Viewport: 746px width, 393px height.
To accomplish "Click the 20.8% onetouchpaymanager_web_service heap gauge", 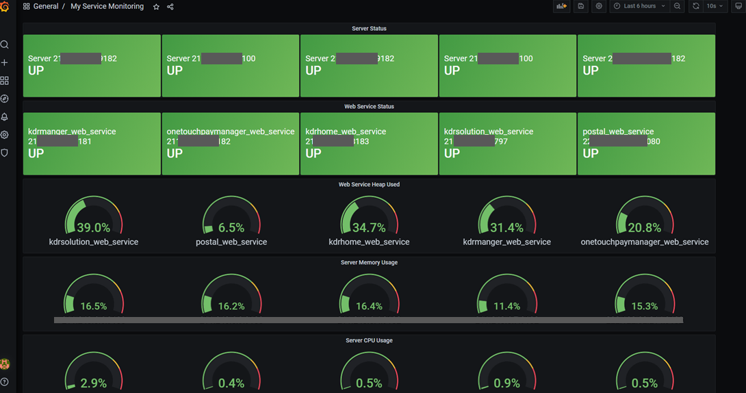I will 645,216.
